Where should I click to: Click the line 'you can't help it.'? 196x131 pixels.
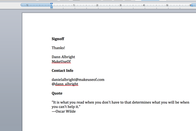click(x=66, y=107)
